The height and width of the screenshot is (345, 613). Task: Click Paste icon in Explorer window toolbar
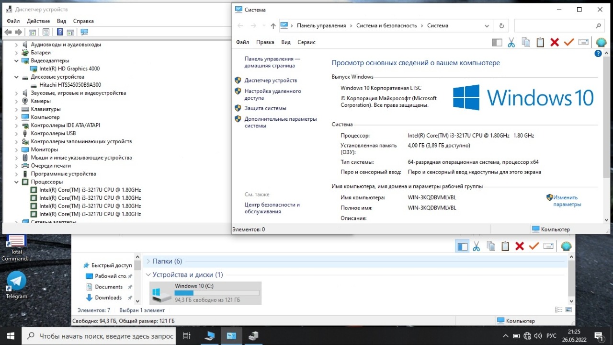505,246
